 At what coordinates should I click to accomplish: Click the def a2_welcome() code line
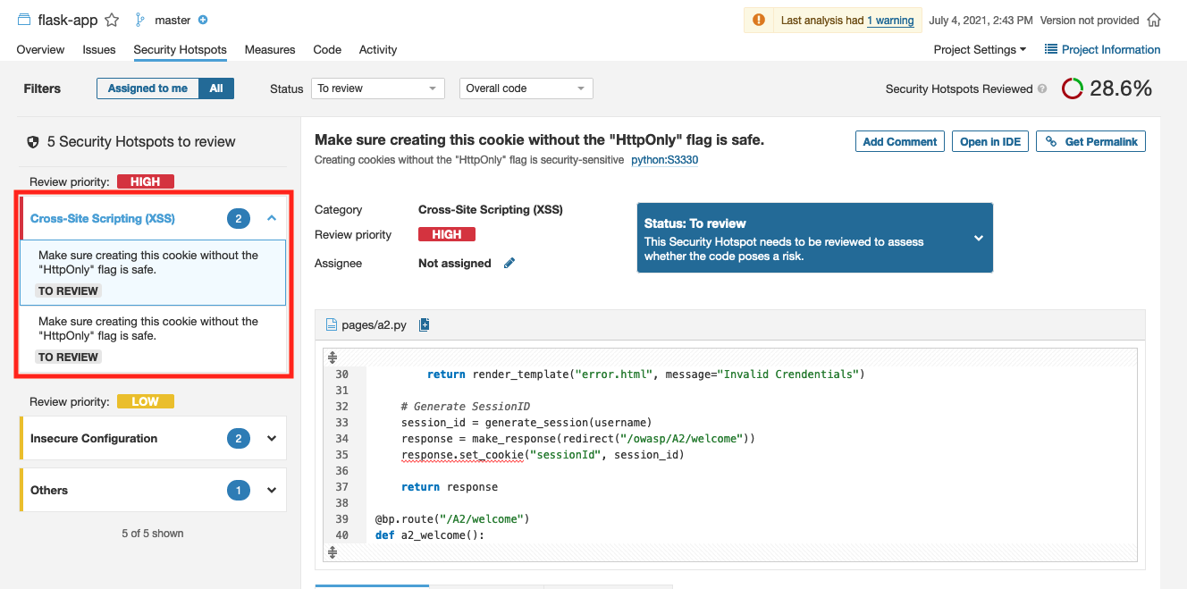(430, 535)
